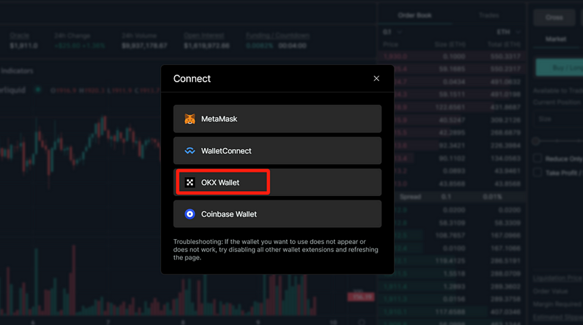Dismiss the Connect dialog with the X
Screen dimensions: 583x325
coord(376,78)
